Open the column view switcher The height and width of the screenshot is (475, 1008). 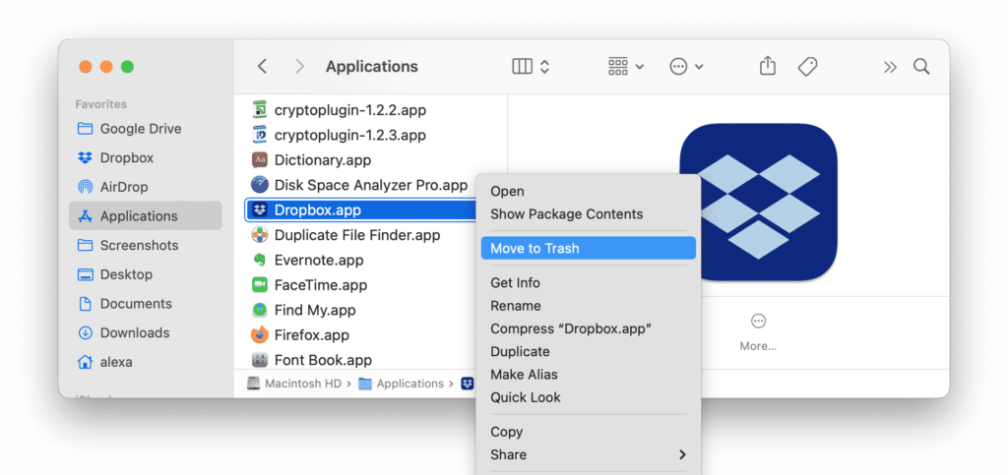(x=531, y=67)
